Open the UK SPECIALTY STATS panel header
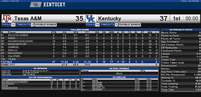Image resolution: width=201 pixels, height=97 pixels. (x=181, y=29)
